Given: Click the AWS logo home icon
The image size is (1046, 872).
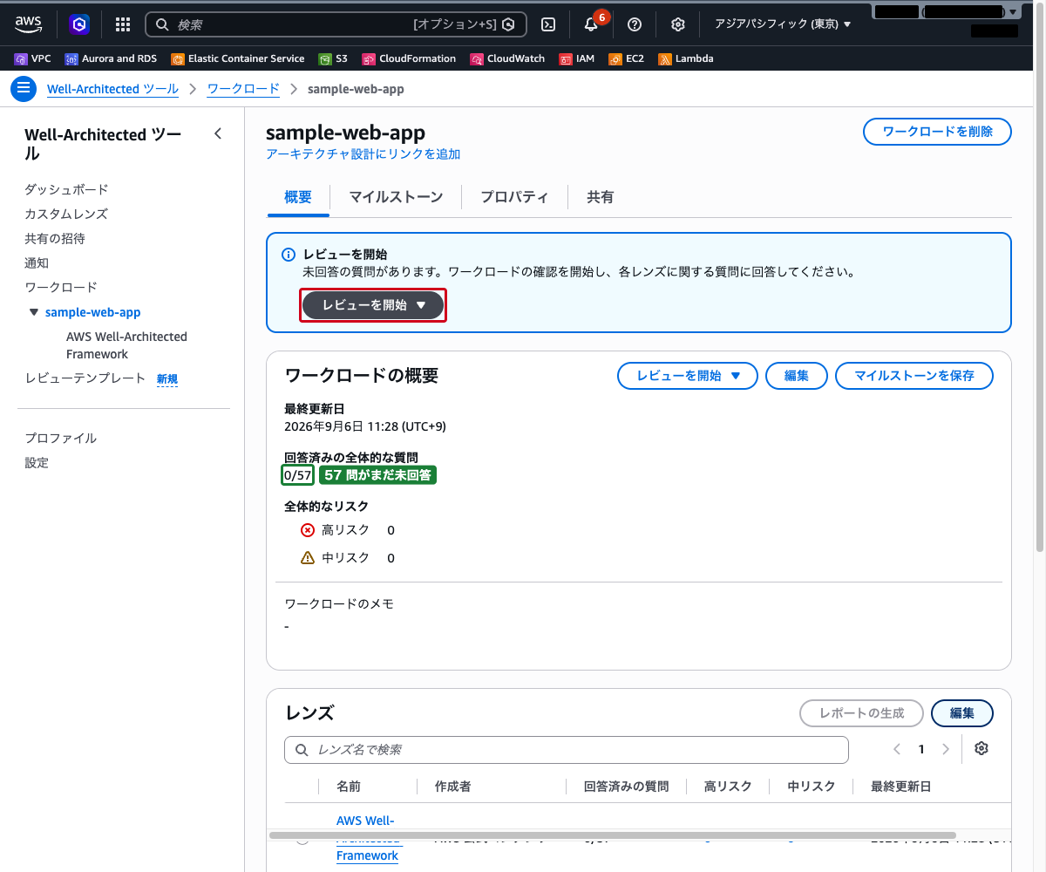Looking at the screenshot, I should point(28,24).
